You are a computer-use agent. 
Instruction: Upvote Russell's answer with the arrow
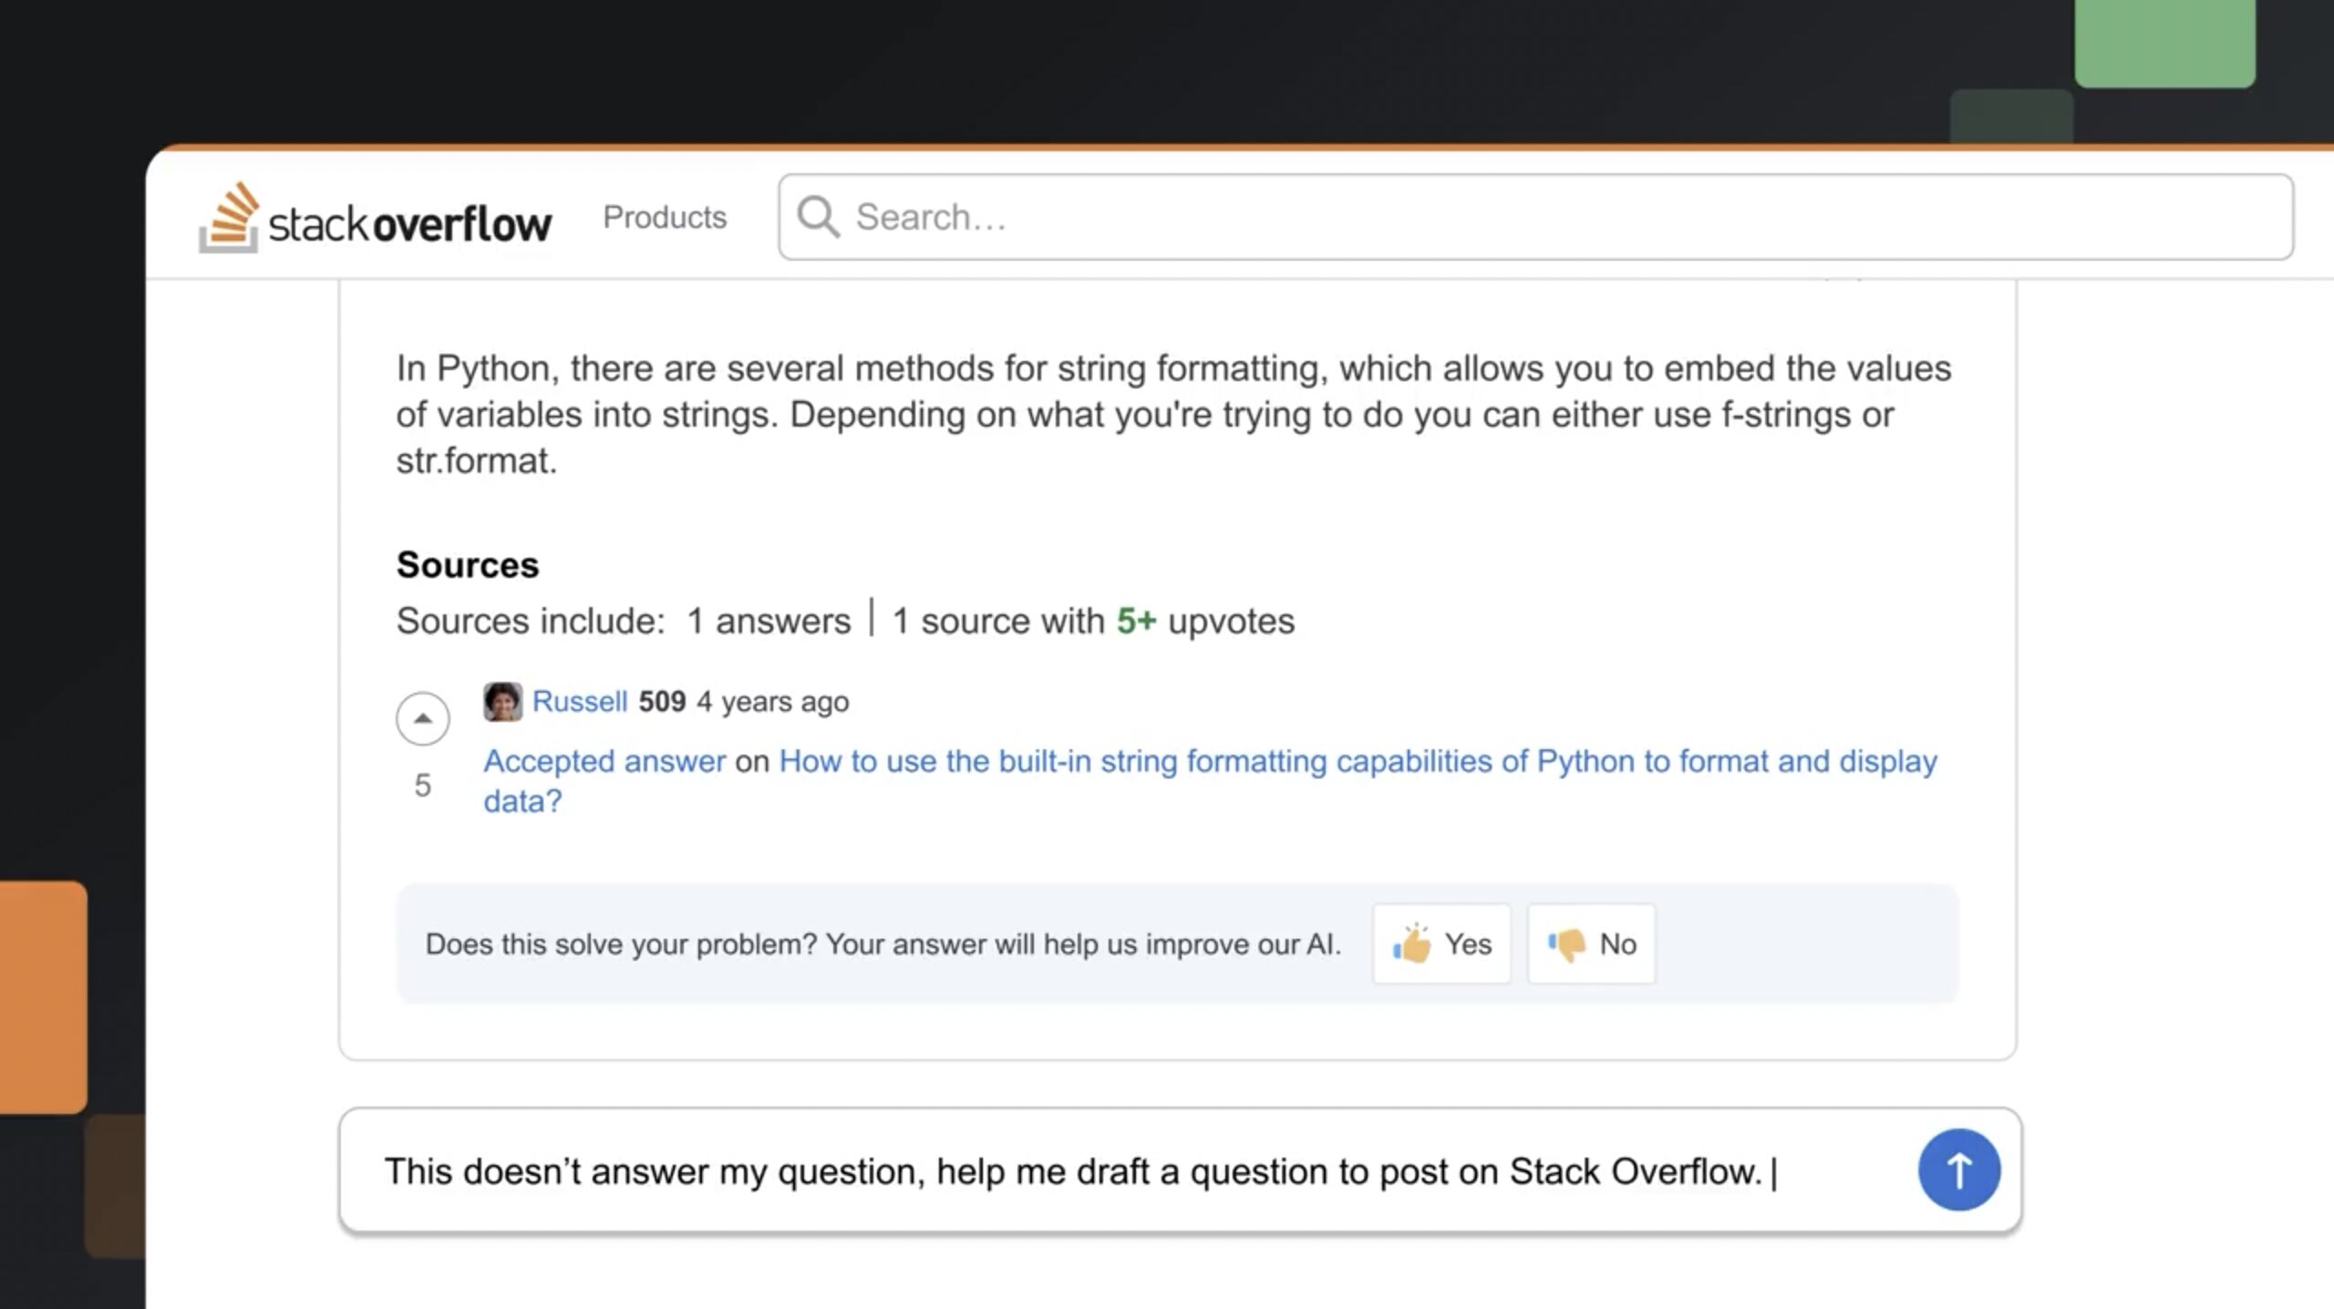click(x=422, y=718)
